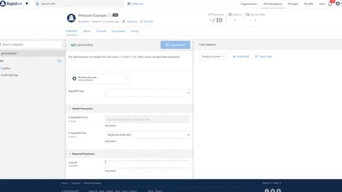Viewport: 342px width, 192px height.
Task: Open the Docs link
Action: pos(322,4)
